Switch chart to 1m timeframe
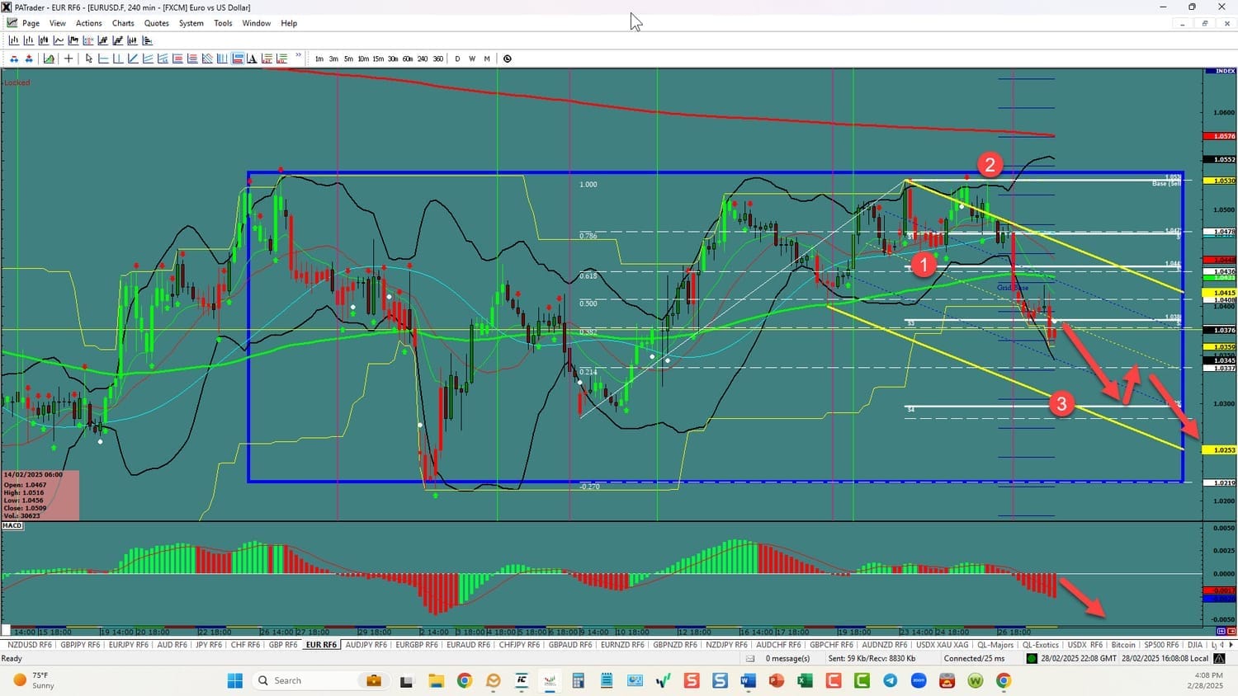 tap(319, 59)
